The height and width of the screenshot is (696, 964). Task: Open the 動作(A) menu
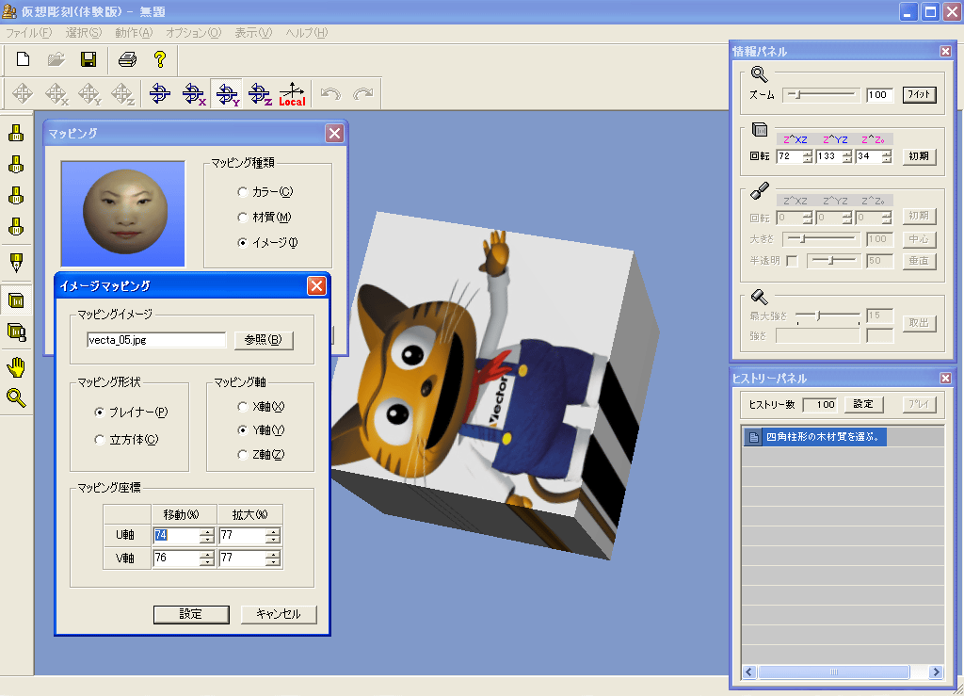[134, 33]
